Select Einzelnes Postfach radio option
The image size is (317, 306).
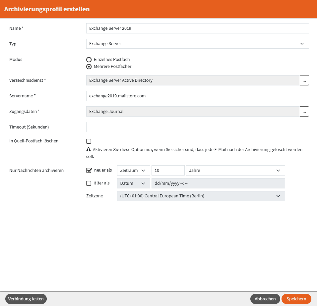pos(89,60)
